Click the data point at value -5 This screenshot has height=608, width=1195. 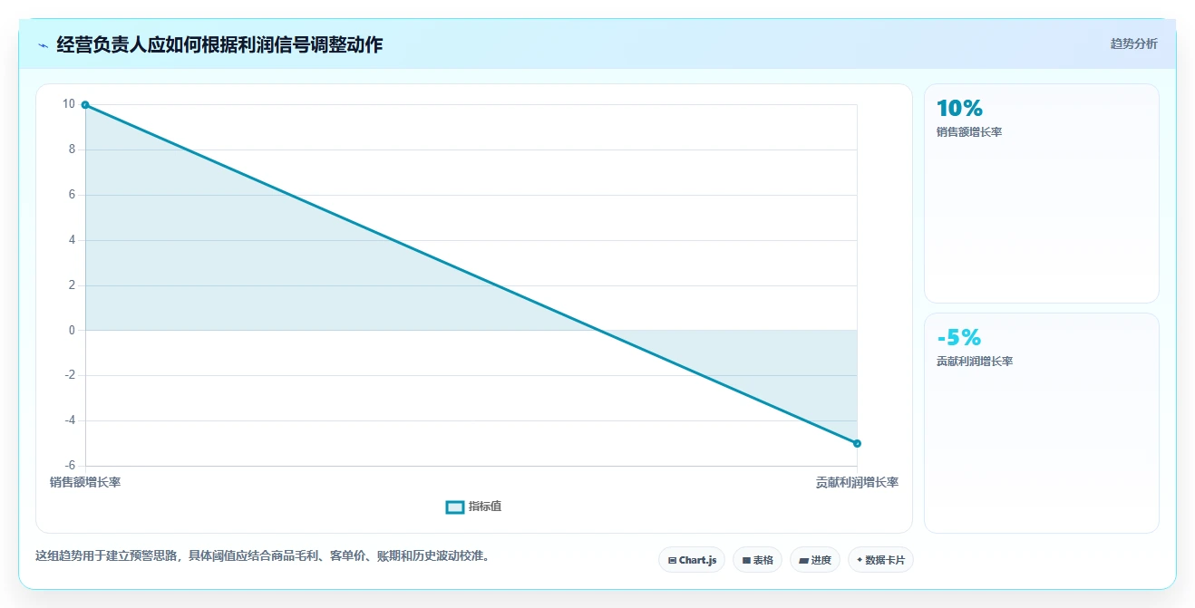[x=857, y=443]
